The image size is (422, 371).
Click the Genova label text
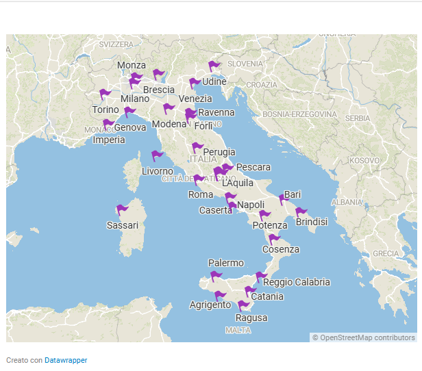[x=130, y=127]
